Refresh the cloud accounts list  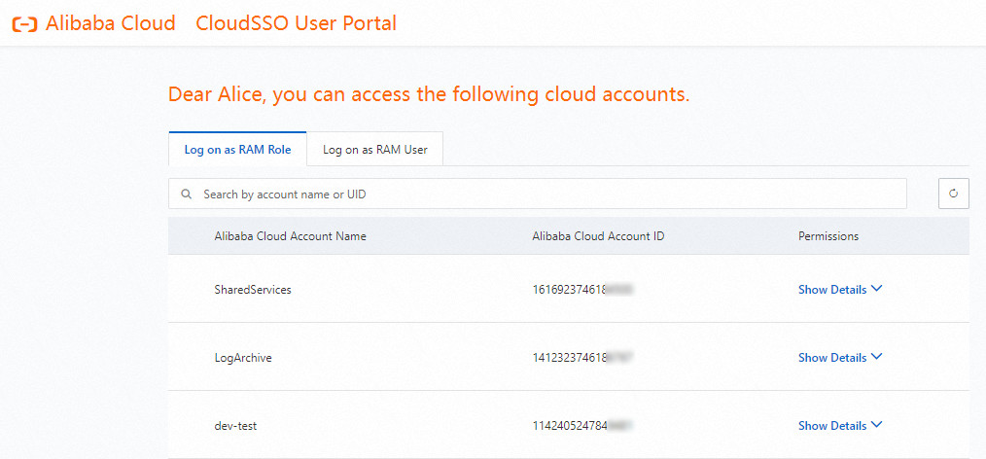pyautogui.click(x=953, y=194)
